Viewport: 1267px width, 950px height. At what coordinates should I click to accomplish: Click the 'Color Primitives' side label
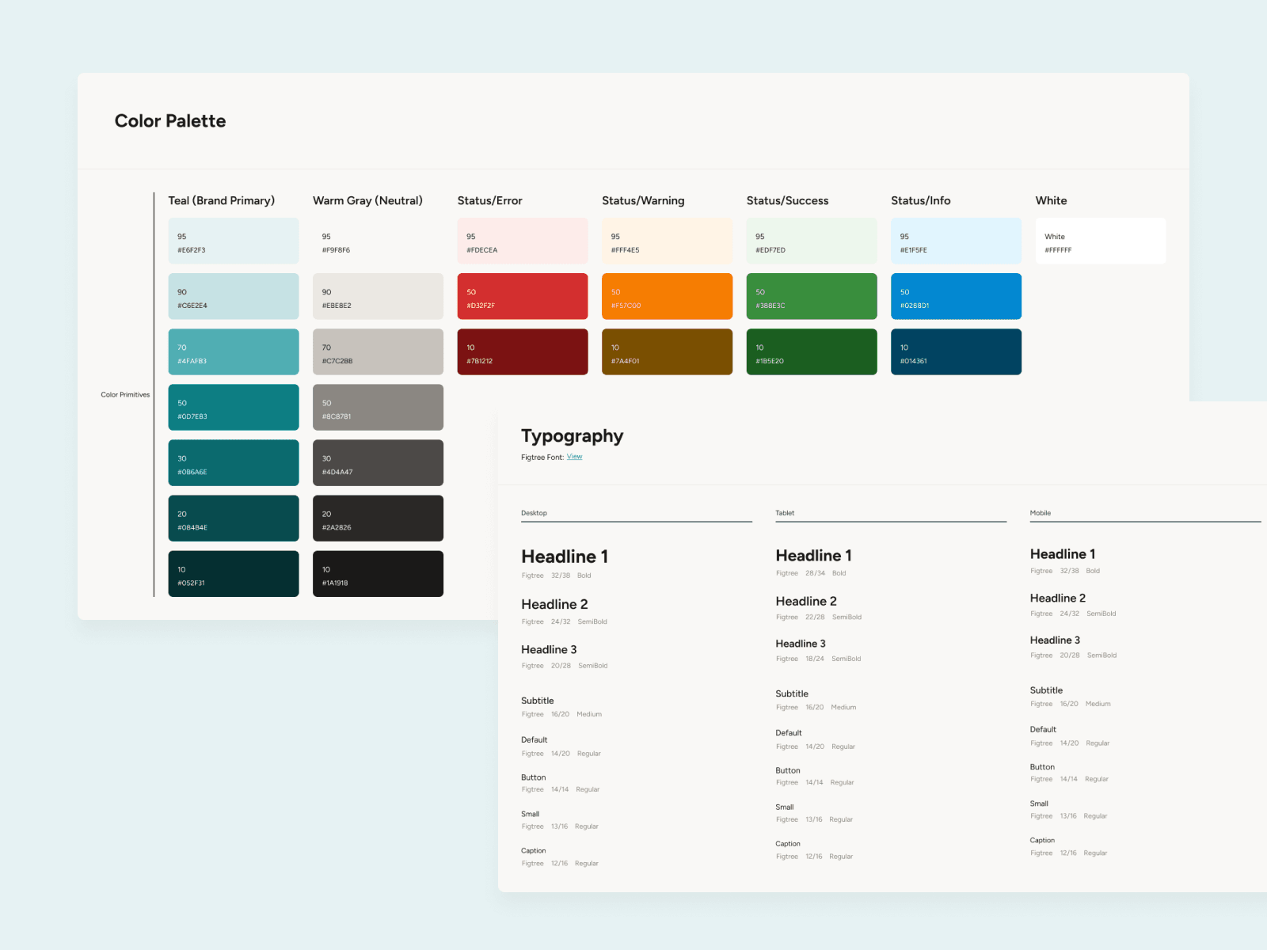pos(125,394)
